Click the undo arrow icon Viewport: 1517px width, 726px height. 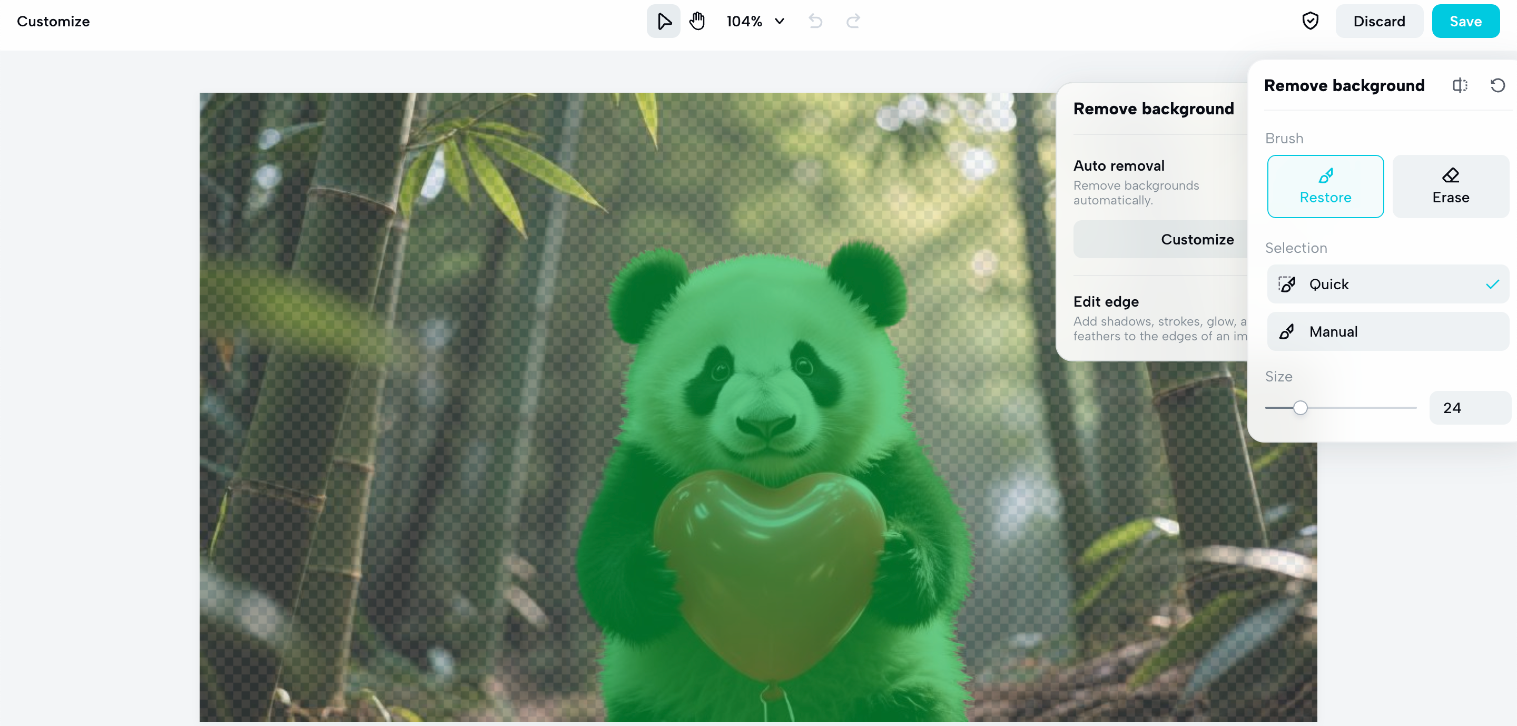coord(815,21)
